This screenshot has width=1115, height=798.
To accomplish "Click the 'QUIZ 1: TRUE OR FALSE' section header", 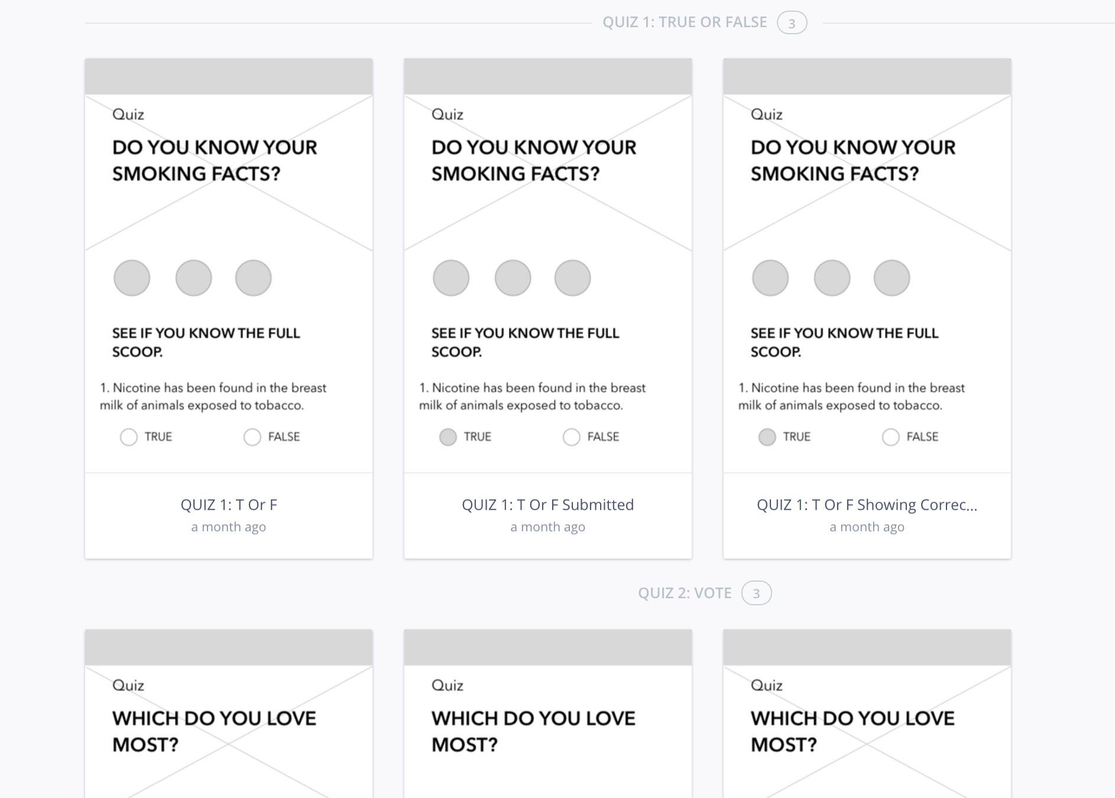I will coord(685,22).
